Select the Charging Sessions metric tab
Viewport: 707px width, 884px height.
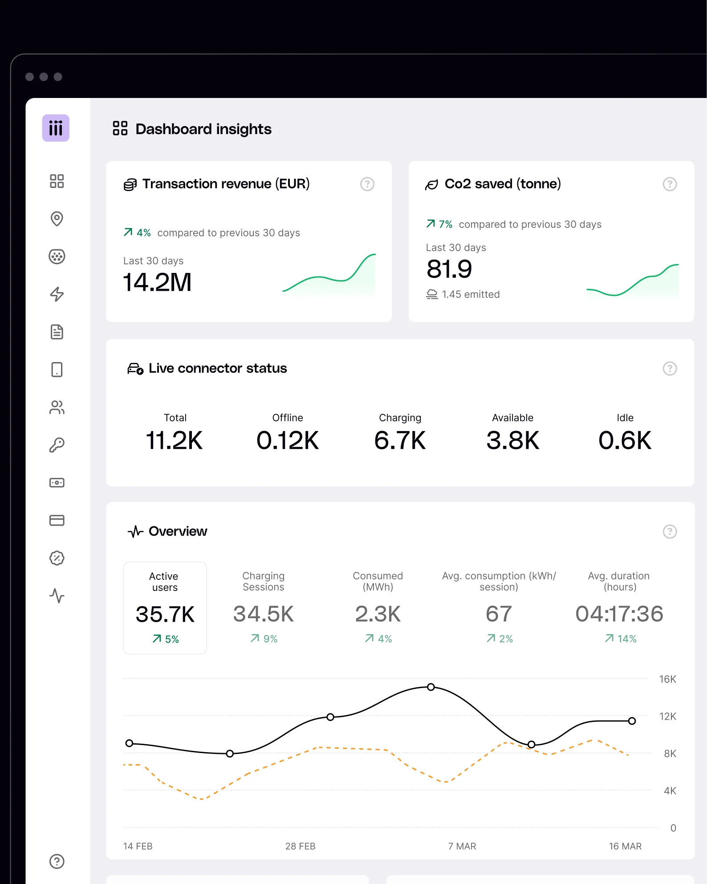point(264,607)
